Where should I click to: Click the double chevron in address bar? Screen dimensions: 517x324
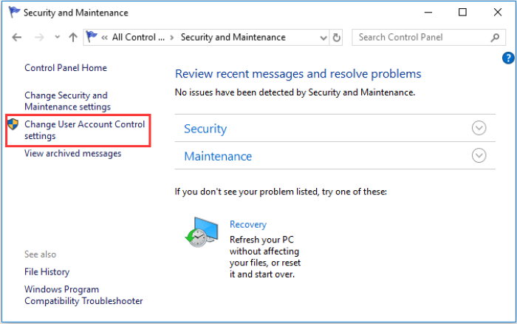click(105, 38)
